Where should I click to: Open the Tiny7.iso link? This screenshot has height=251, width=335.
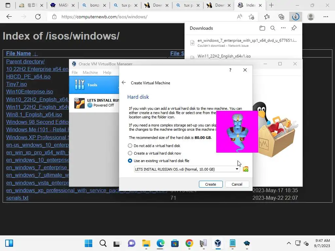point(16,84)
